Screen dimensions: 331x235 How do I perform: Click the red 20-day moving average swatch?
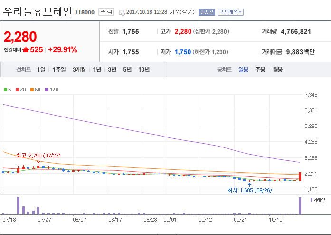tap(17, 90)
